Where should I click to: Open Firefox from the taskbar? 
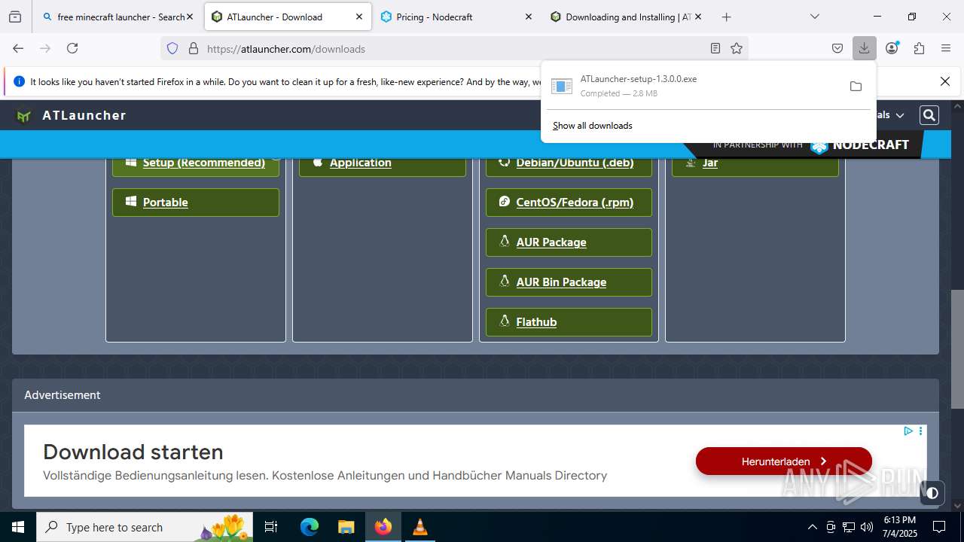[383, 527]
